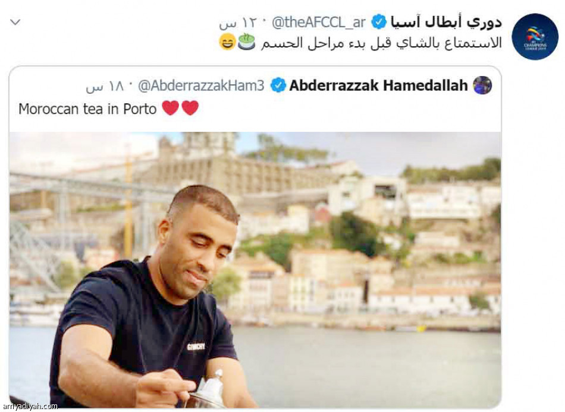Open the tweet options chevron menu

[15, 23]
